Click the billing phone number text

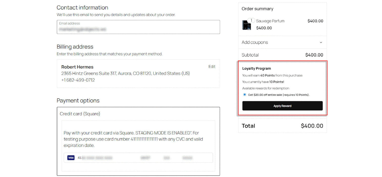(78, 80)
